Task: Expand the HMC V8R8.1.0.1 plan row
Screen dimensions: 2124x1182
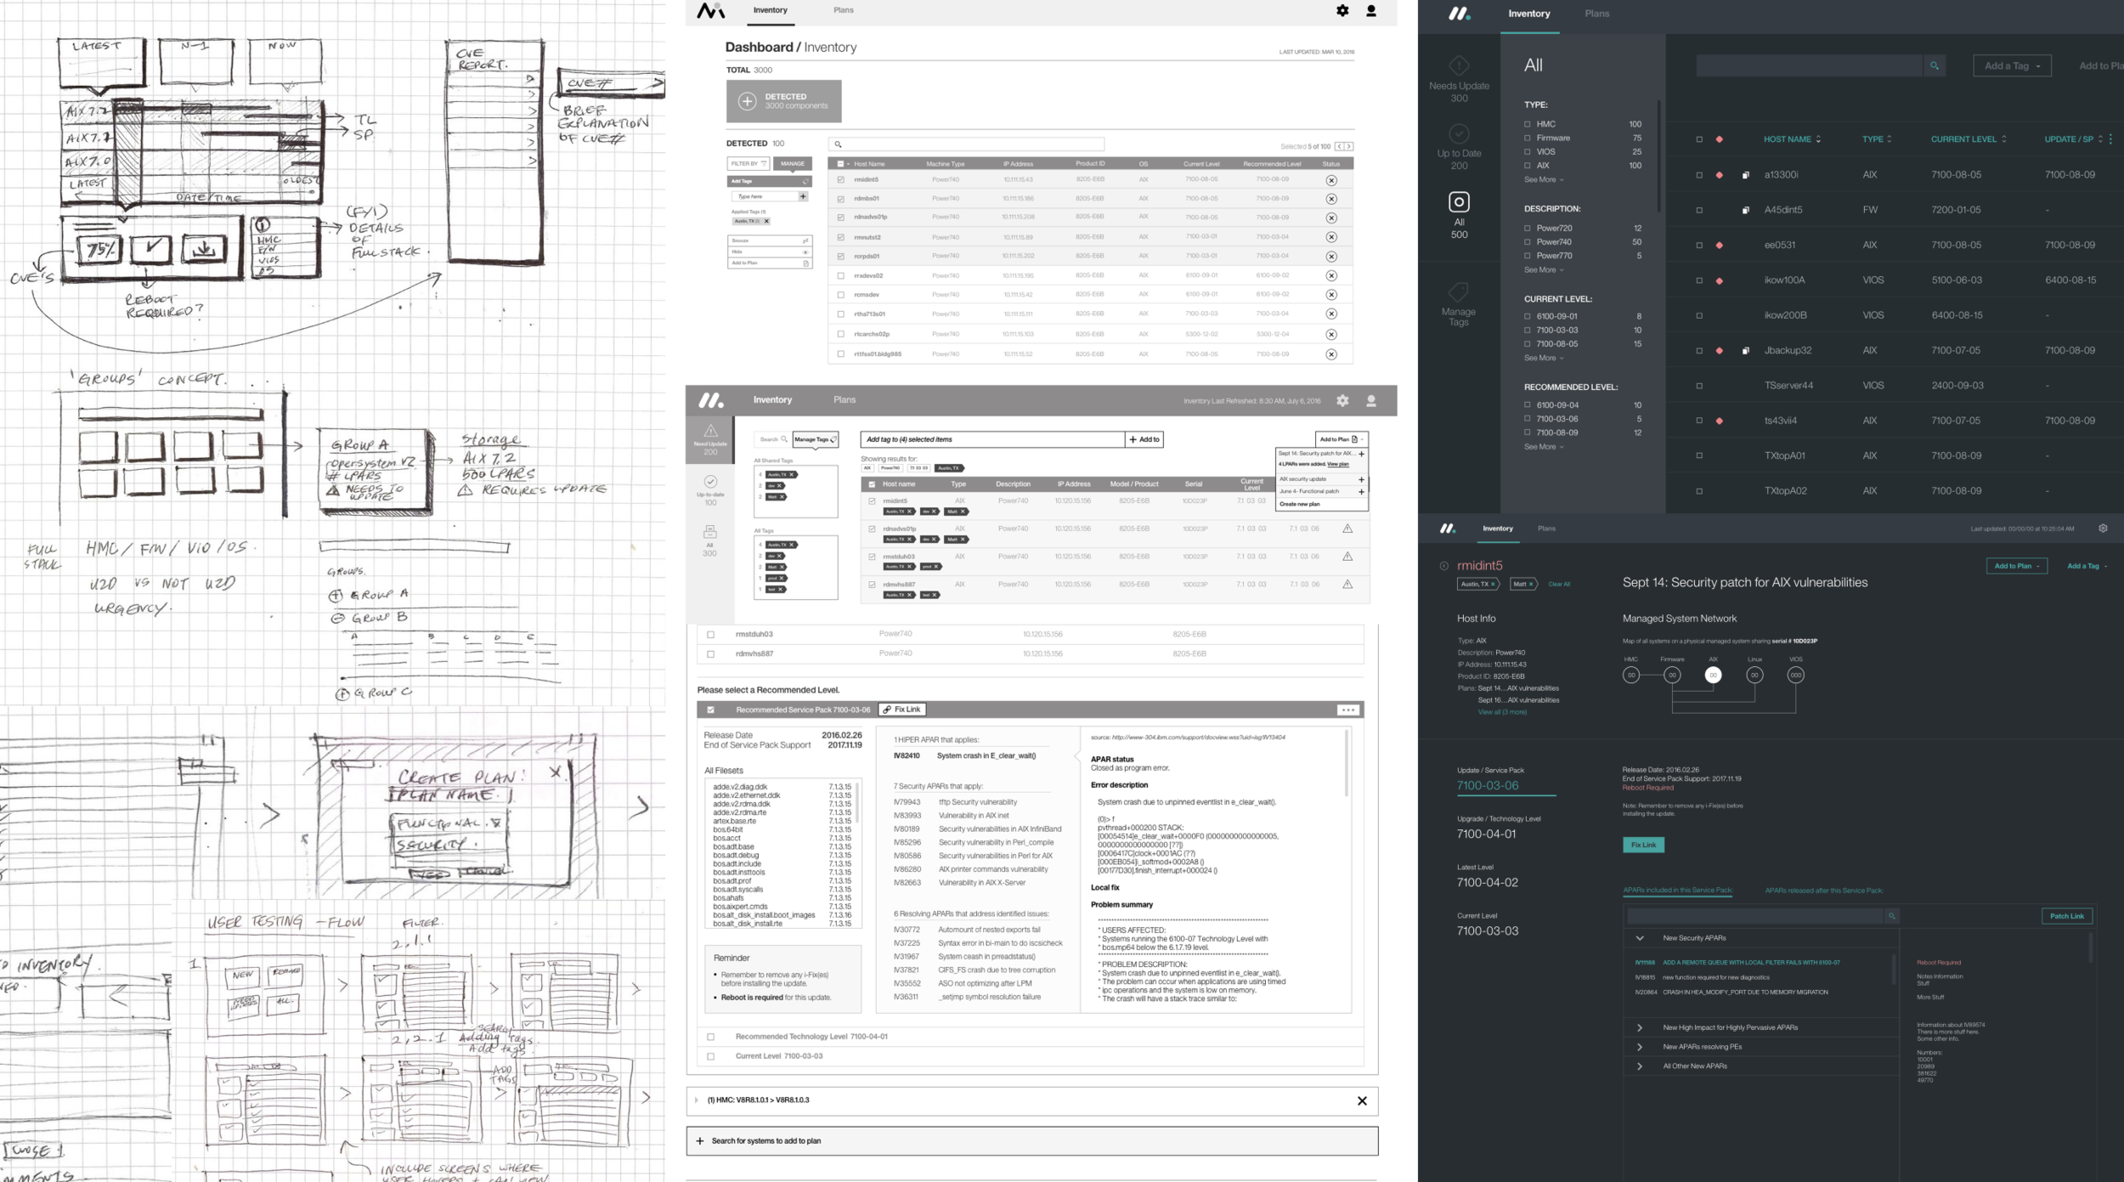Action: click(x=696, y=1100)
